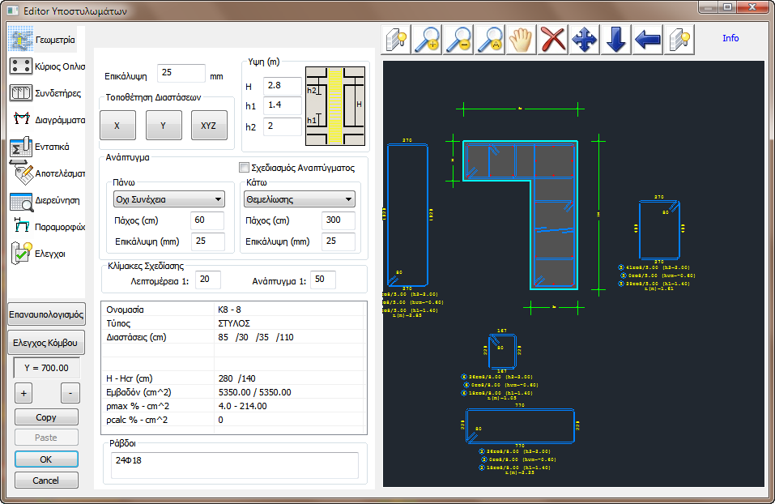Viewport: 775px width, 504px height.
Task: Click the zoom out magnifier icon
Action: [459, 39]
